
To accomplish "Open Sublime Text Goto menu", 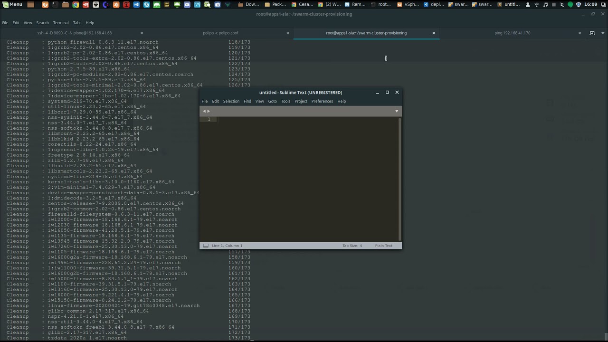I will coord(273,101).
